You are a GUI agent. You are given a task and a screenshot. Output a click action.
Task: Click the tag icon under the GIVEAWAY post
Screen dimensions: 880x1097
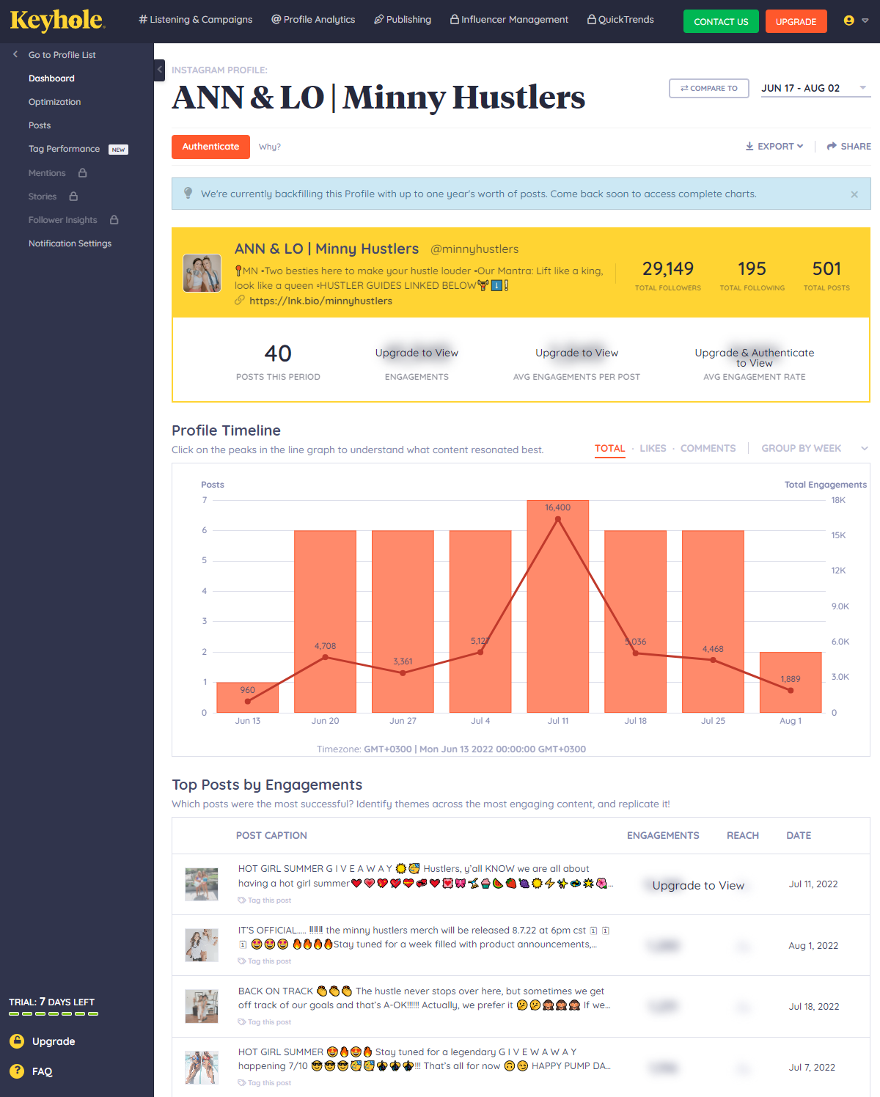coord(242,900)
